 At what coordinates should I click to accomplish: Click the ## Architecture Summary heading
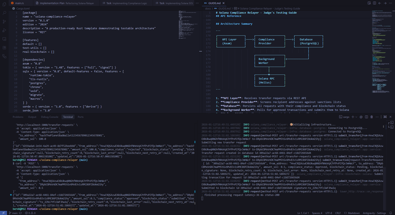tap(234, 24)
